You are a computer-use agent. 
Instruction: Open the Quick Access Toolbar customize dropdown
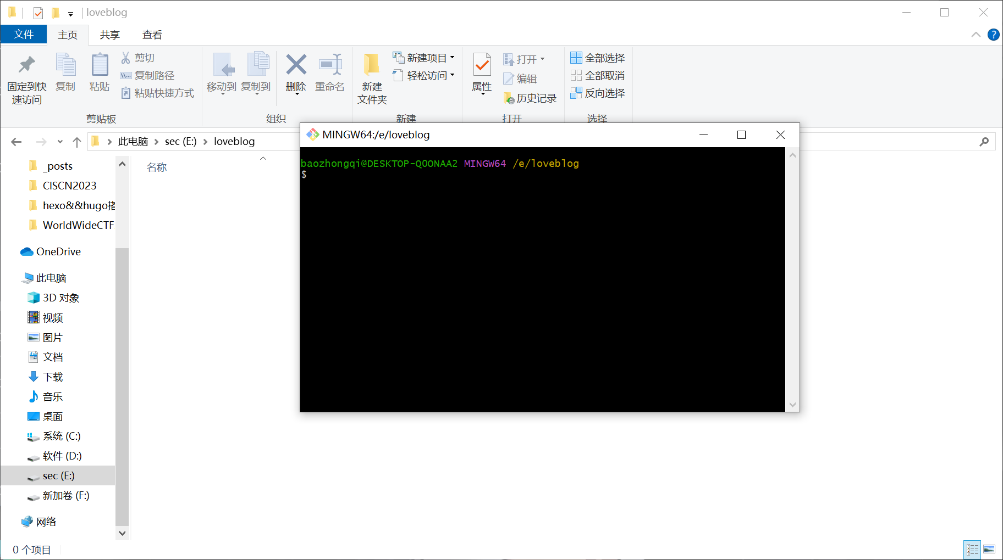coord(70,14)
